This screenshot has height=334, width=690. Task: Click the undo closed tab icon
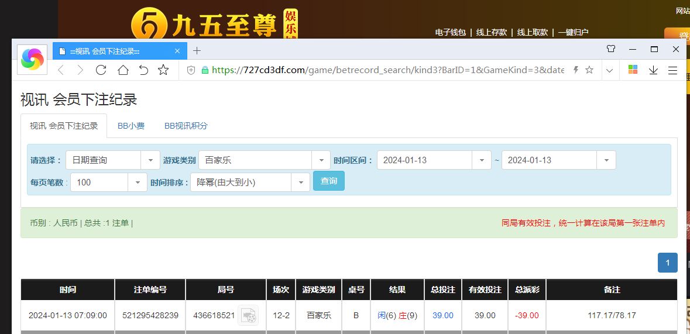[143, 70]
